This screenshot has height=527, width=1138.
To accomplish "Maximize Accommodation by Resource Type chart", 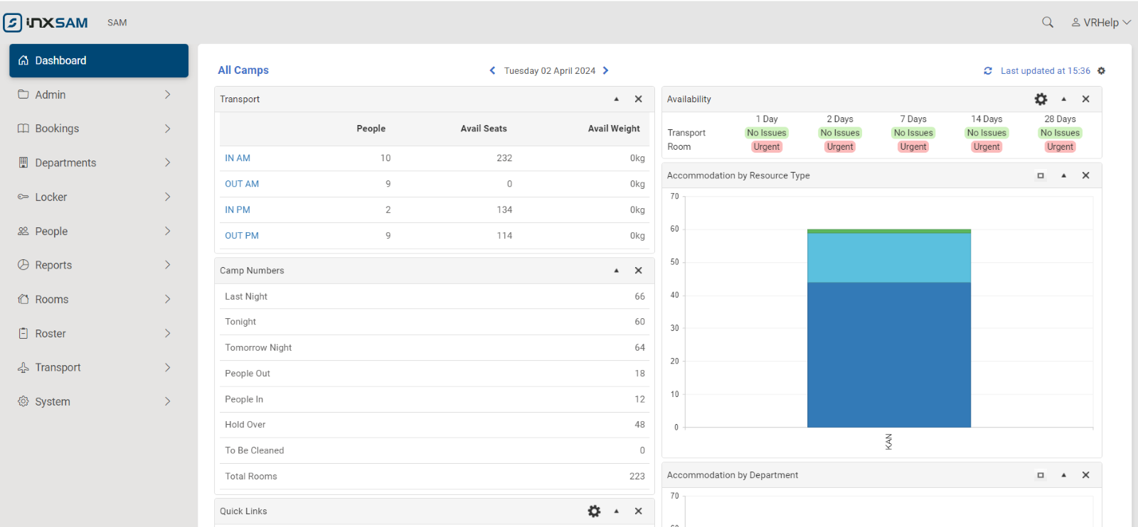I will 1041,175.
